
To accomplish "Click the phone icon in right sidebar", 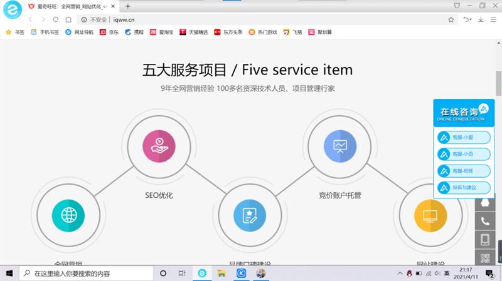I will click(x=484, y=221).
